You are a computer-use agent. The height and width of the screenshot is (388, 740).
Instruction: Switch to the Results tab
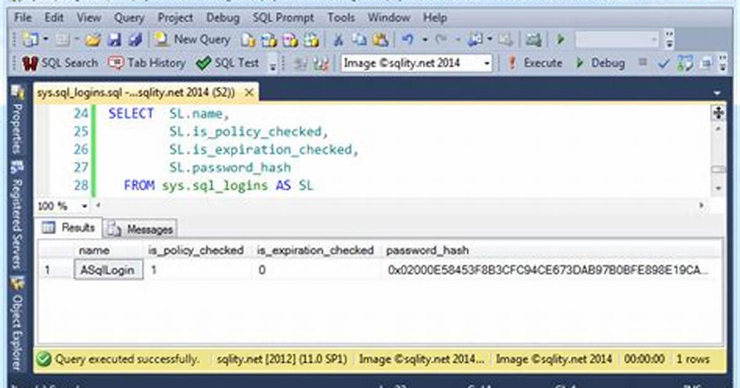coord(69,228)
